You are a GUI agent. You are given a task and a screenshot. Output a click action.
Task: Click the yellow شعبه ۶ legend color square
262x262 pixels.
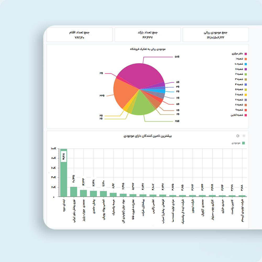point(246,95)
